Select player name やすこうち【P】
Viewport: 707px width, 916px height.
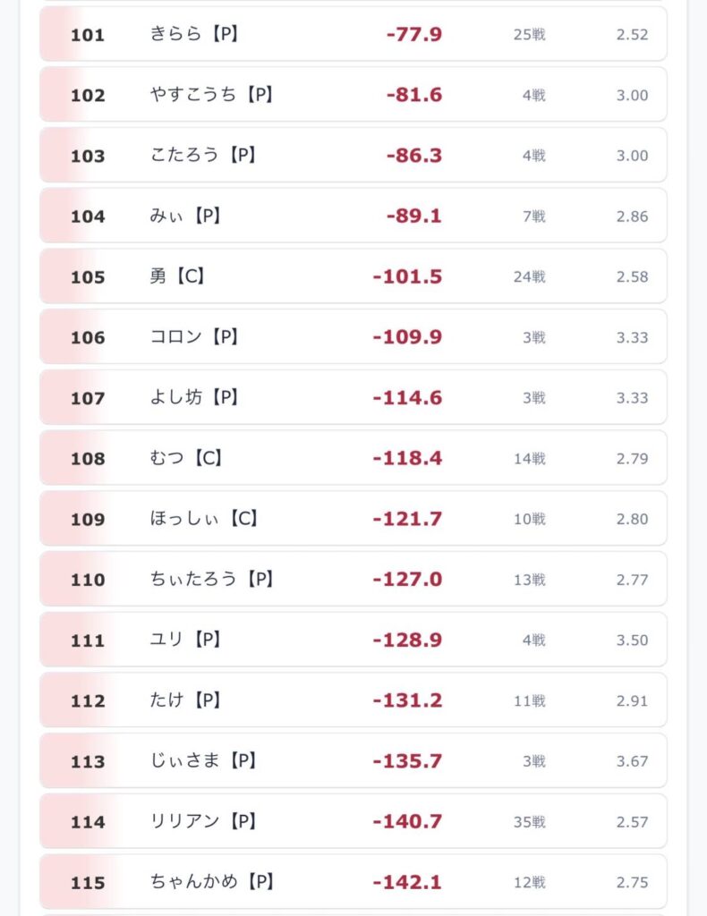tap(211, 94)
